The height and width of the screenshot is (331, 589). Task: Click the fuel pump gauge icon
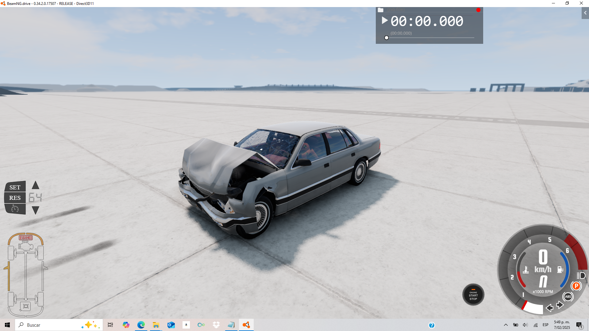(560, 269)
